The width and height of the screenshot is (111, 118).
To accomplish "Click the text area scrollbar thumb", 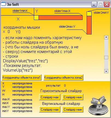I will pyautogui.click(x=106, y=58).
